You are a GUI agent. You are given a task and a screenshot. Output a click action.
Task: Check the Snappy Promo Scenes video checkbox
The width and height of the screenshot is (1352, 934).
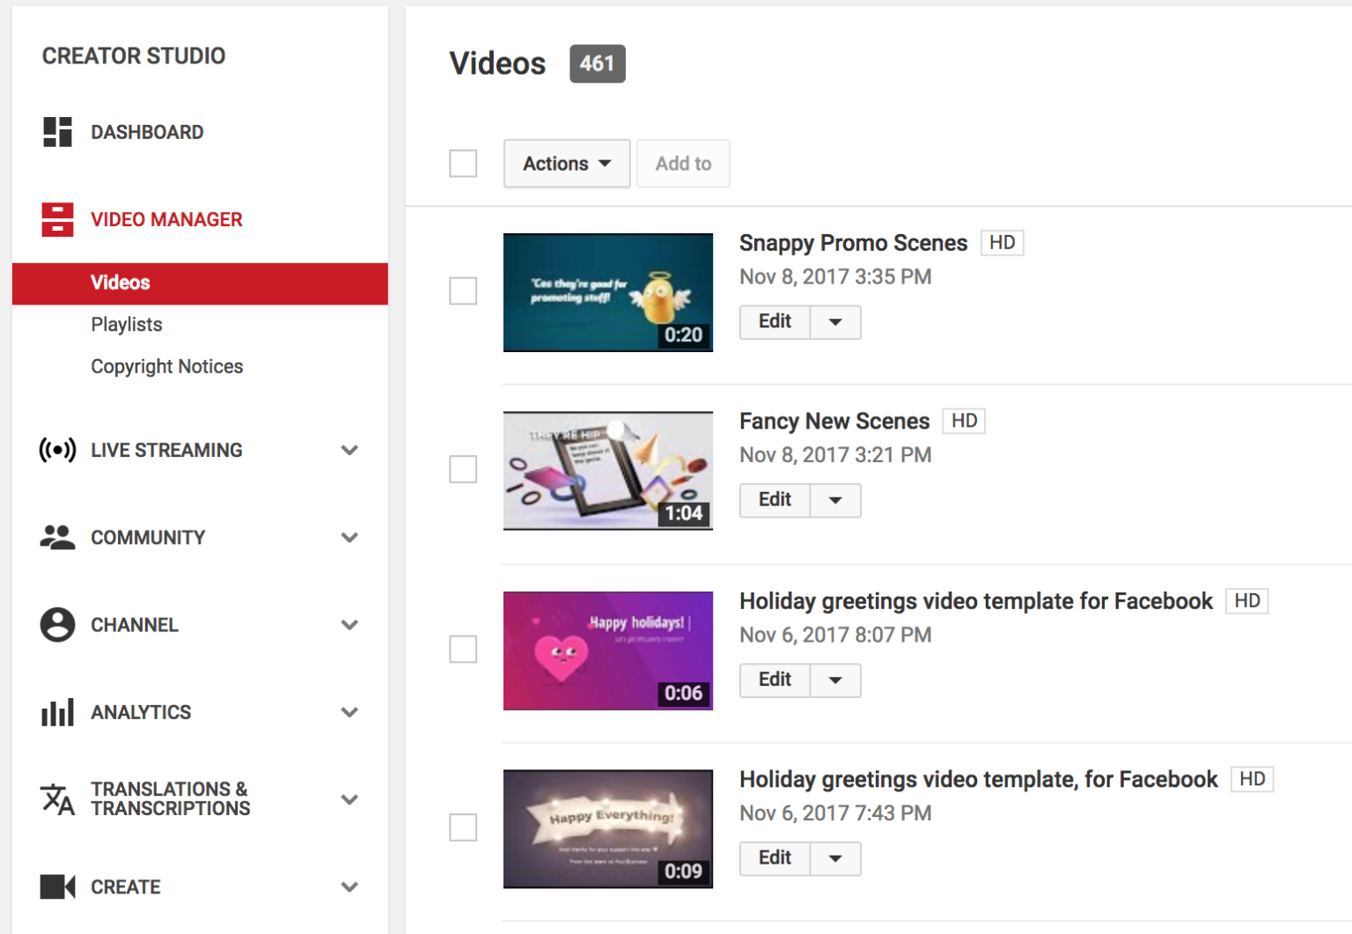[463, 291]
